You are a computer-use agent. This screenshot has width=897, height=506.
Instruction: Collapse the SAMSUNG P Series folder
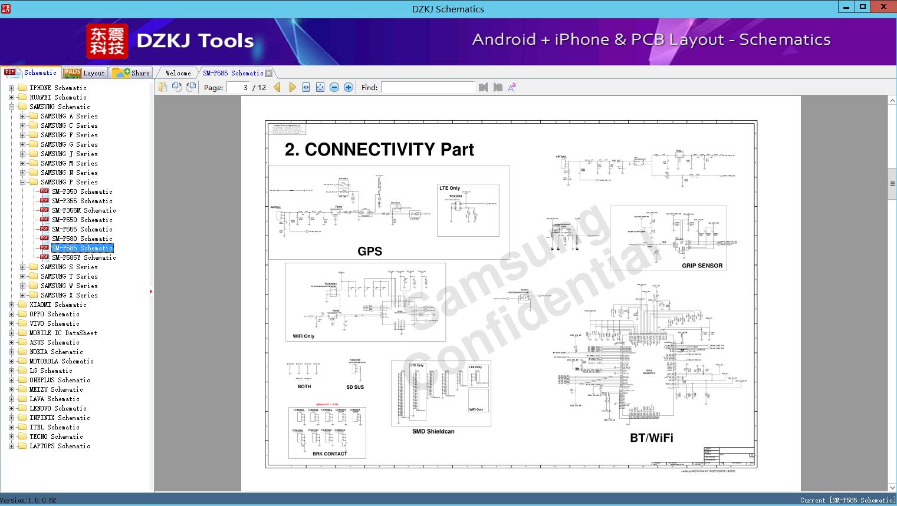point(22,182)
